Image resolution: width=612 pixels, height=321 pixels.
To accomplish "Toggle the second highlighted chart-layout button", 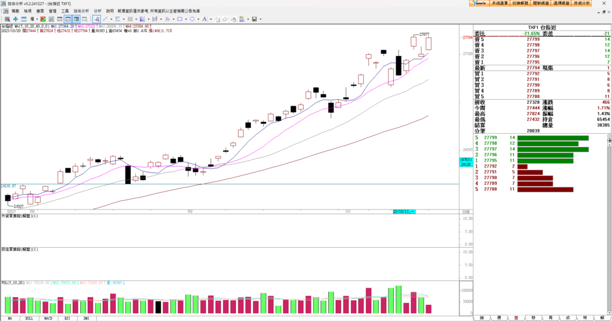I will 76,19.
